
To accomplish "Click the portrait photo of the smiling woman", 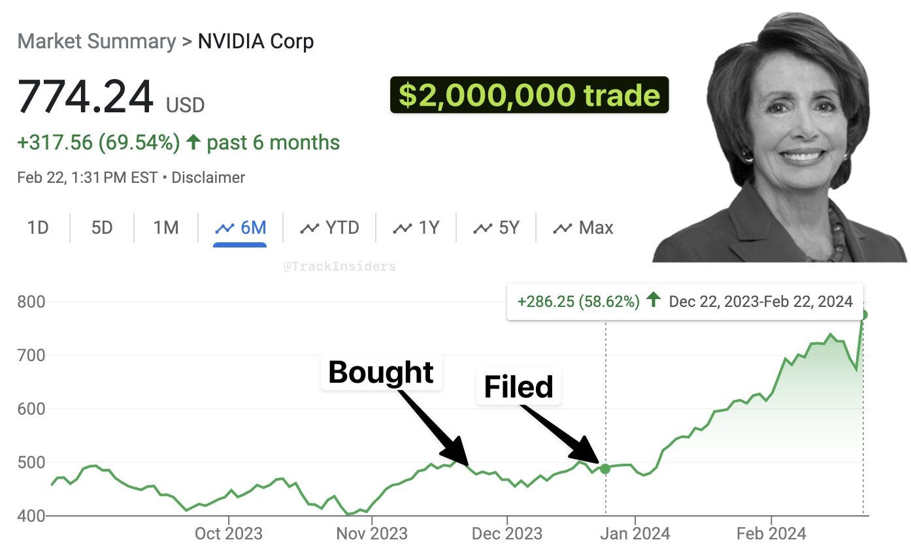I will (781, 137).
